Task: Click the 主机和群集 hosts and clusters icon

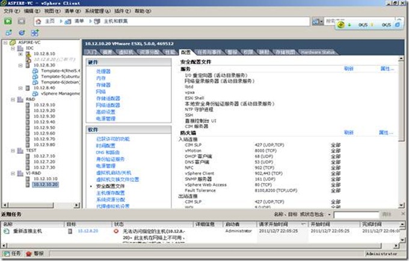Action: click(97, 22)
